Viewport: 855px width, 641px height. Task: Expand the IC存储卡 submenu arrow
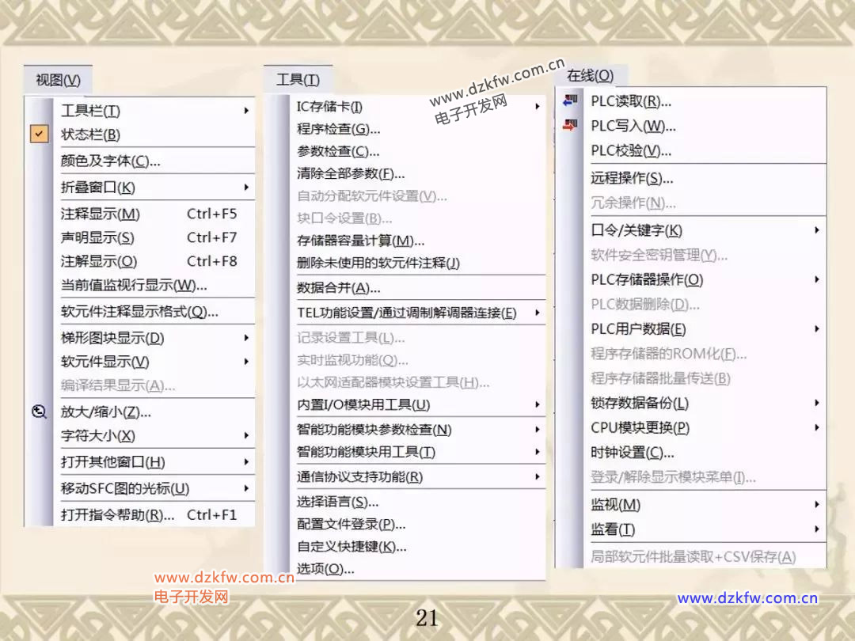tap(538, 106)
